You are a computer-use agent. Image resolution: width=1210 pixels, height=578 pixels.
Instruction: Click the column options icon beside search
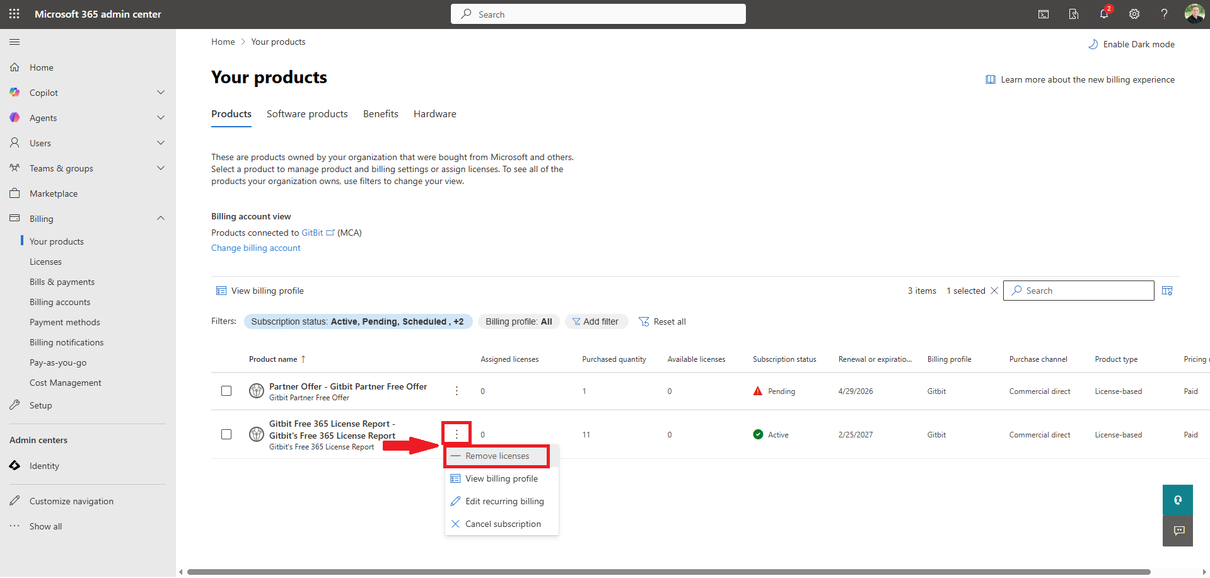[1167, 291]
